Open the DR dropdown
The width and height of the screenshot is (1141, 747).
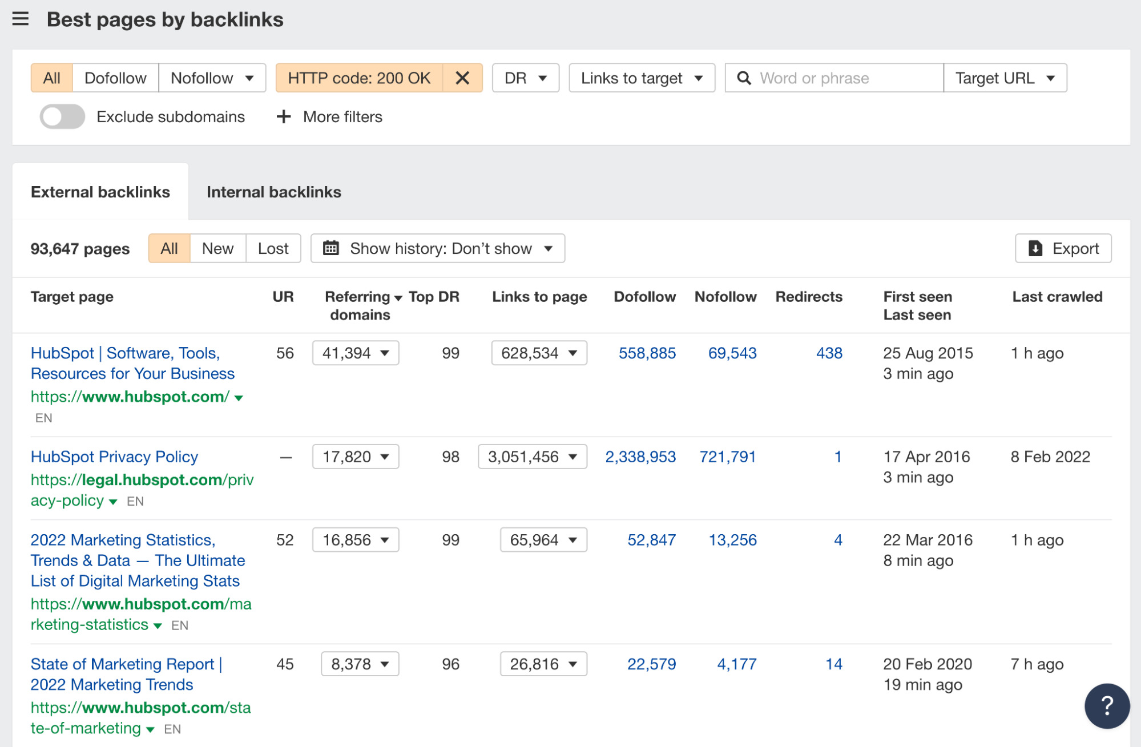click(526, 78)
